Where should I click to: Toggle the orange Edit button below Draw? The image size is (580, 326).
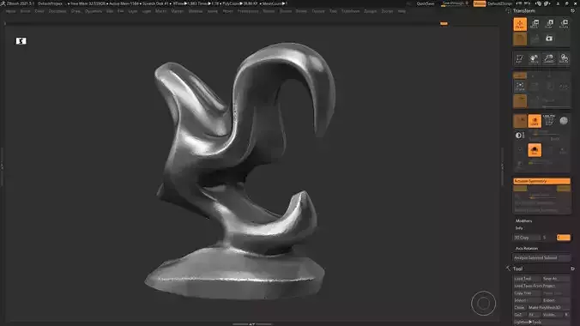520,39
